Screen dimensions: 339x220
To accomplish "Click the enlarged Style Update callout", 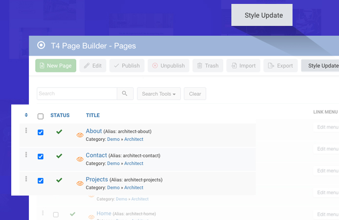I will [x=262, y=15].
